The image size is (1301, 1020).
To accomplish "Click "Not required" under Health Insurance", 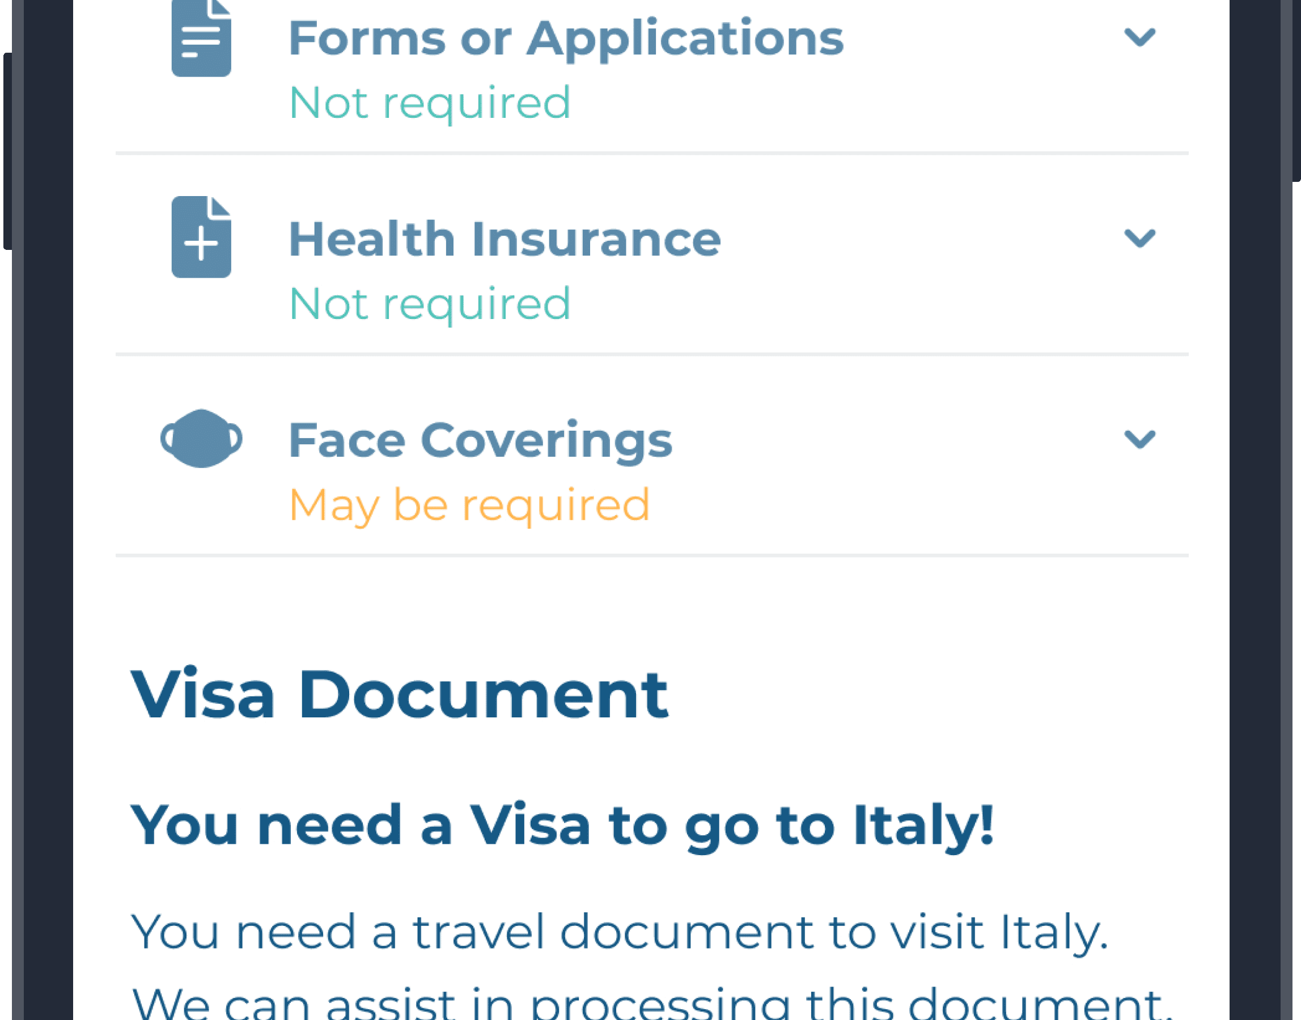I will (429, 304).
